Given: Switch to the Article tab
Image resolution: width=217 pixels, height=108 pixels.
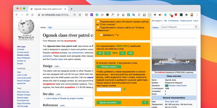Looking at the screenshot, I should (x=43, y=28).
